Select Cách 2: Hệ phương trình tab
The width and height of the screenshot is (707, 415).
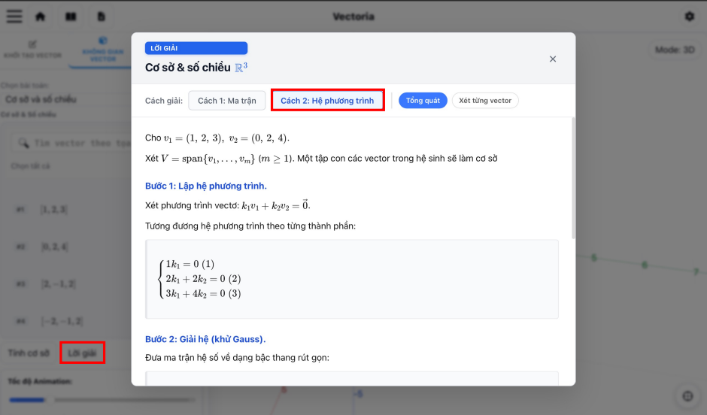(x=327, y=101)
